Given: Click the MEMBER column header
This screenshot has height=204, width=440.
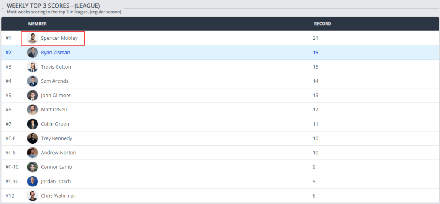Looking at the screenshot, I should pos(37,24).
